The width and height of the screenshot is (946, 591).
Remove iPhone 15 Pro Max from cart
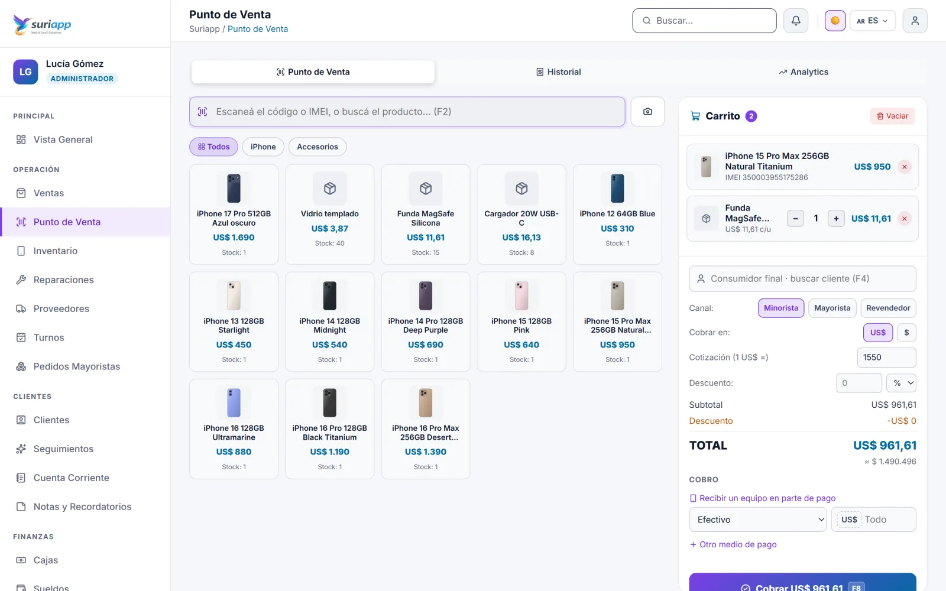tap(904, 167)
